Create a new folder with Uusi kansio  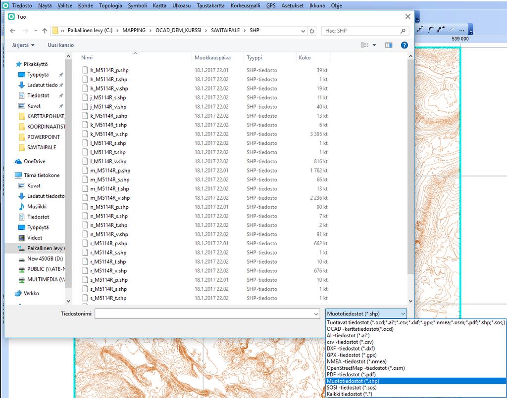[61, 45]
